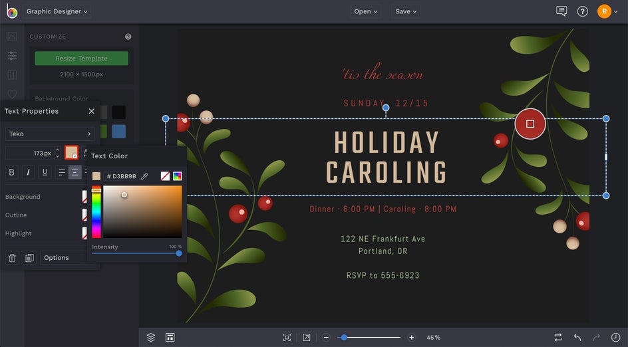628x347 pixels.
Task: Duplicate the text layer icon
Action: click(x=29, y=258)
